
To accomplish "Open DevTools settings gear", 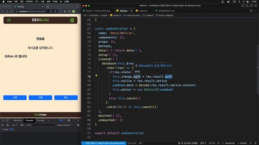I will pyautogui.click(x=69, y=120).
